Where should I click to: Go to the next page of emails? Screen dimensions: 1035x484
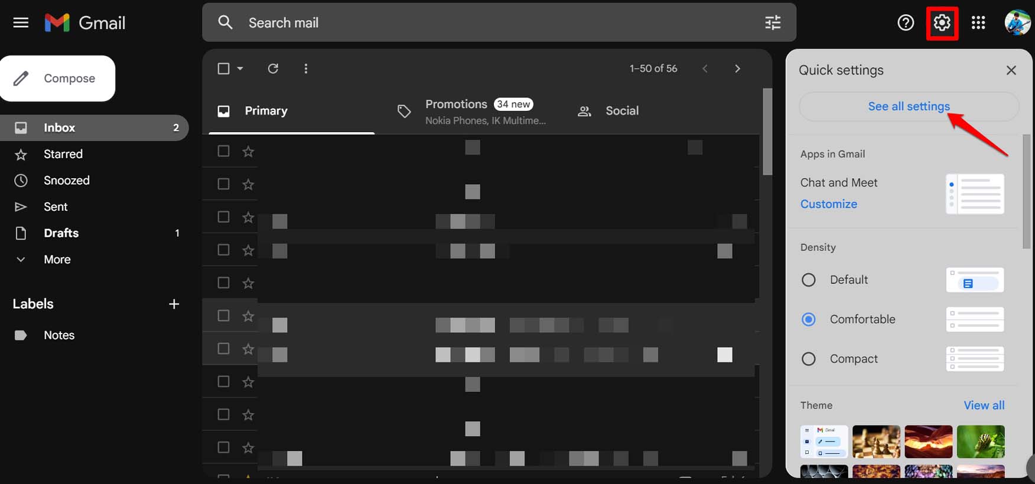[x=737, y=68]
